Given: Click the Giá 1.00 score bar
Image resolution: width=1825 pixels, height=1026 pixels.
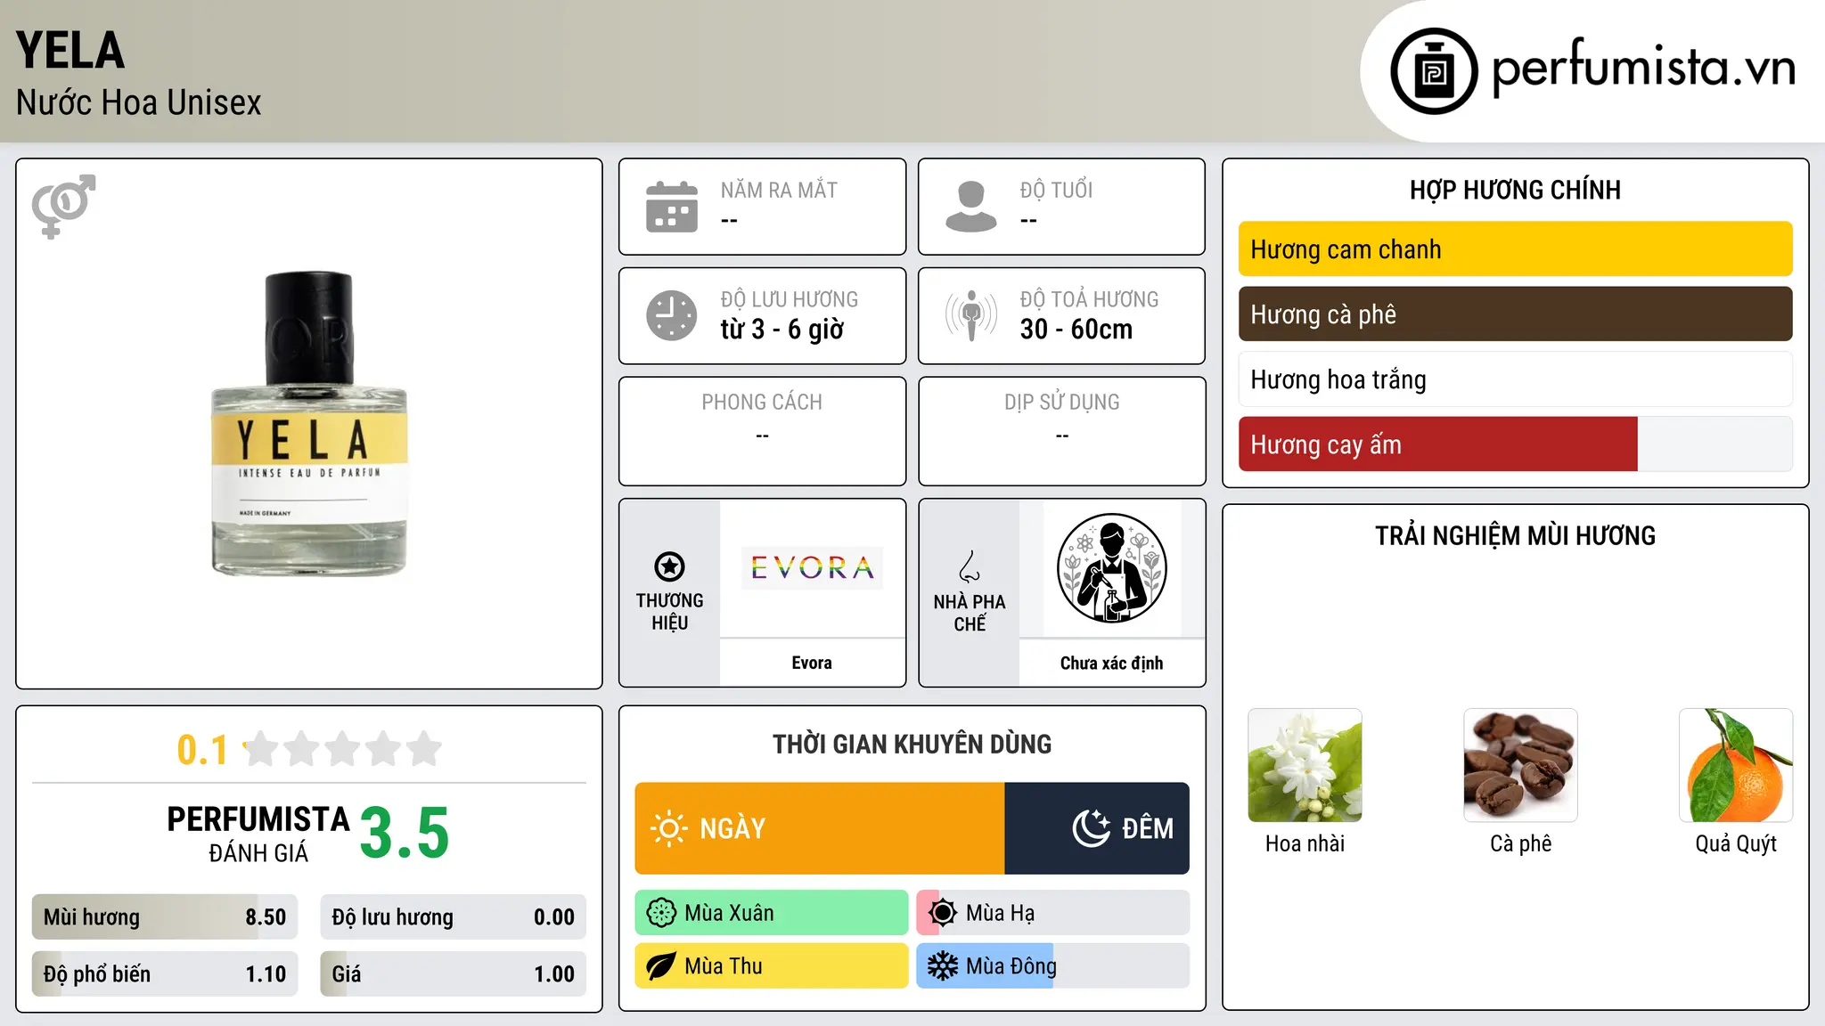Looking at the screenshot, I should pos(453,974).
